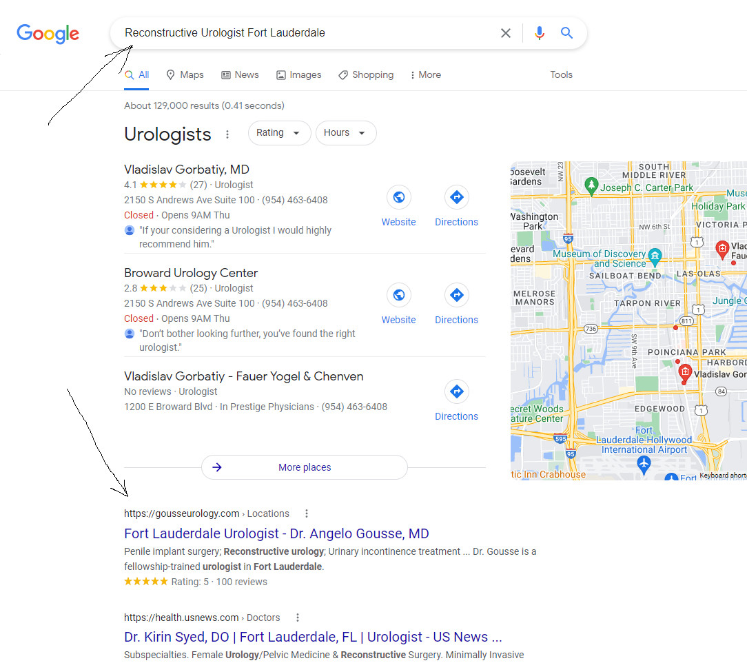747x663 pixels.
Task: Open the Tools search options
Action: (561, 75)
